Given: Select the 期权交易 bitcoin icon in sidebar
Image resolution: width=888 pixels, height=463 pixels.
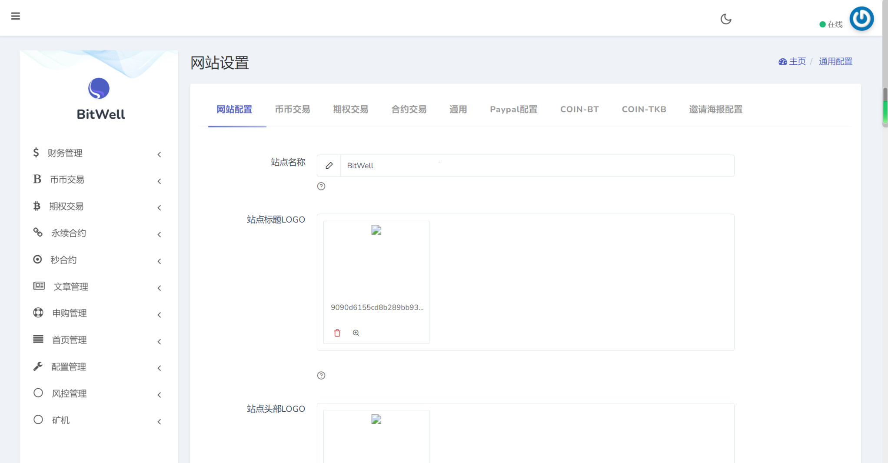Looking at the screenshot, I should 37,206.
